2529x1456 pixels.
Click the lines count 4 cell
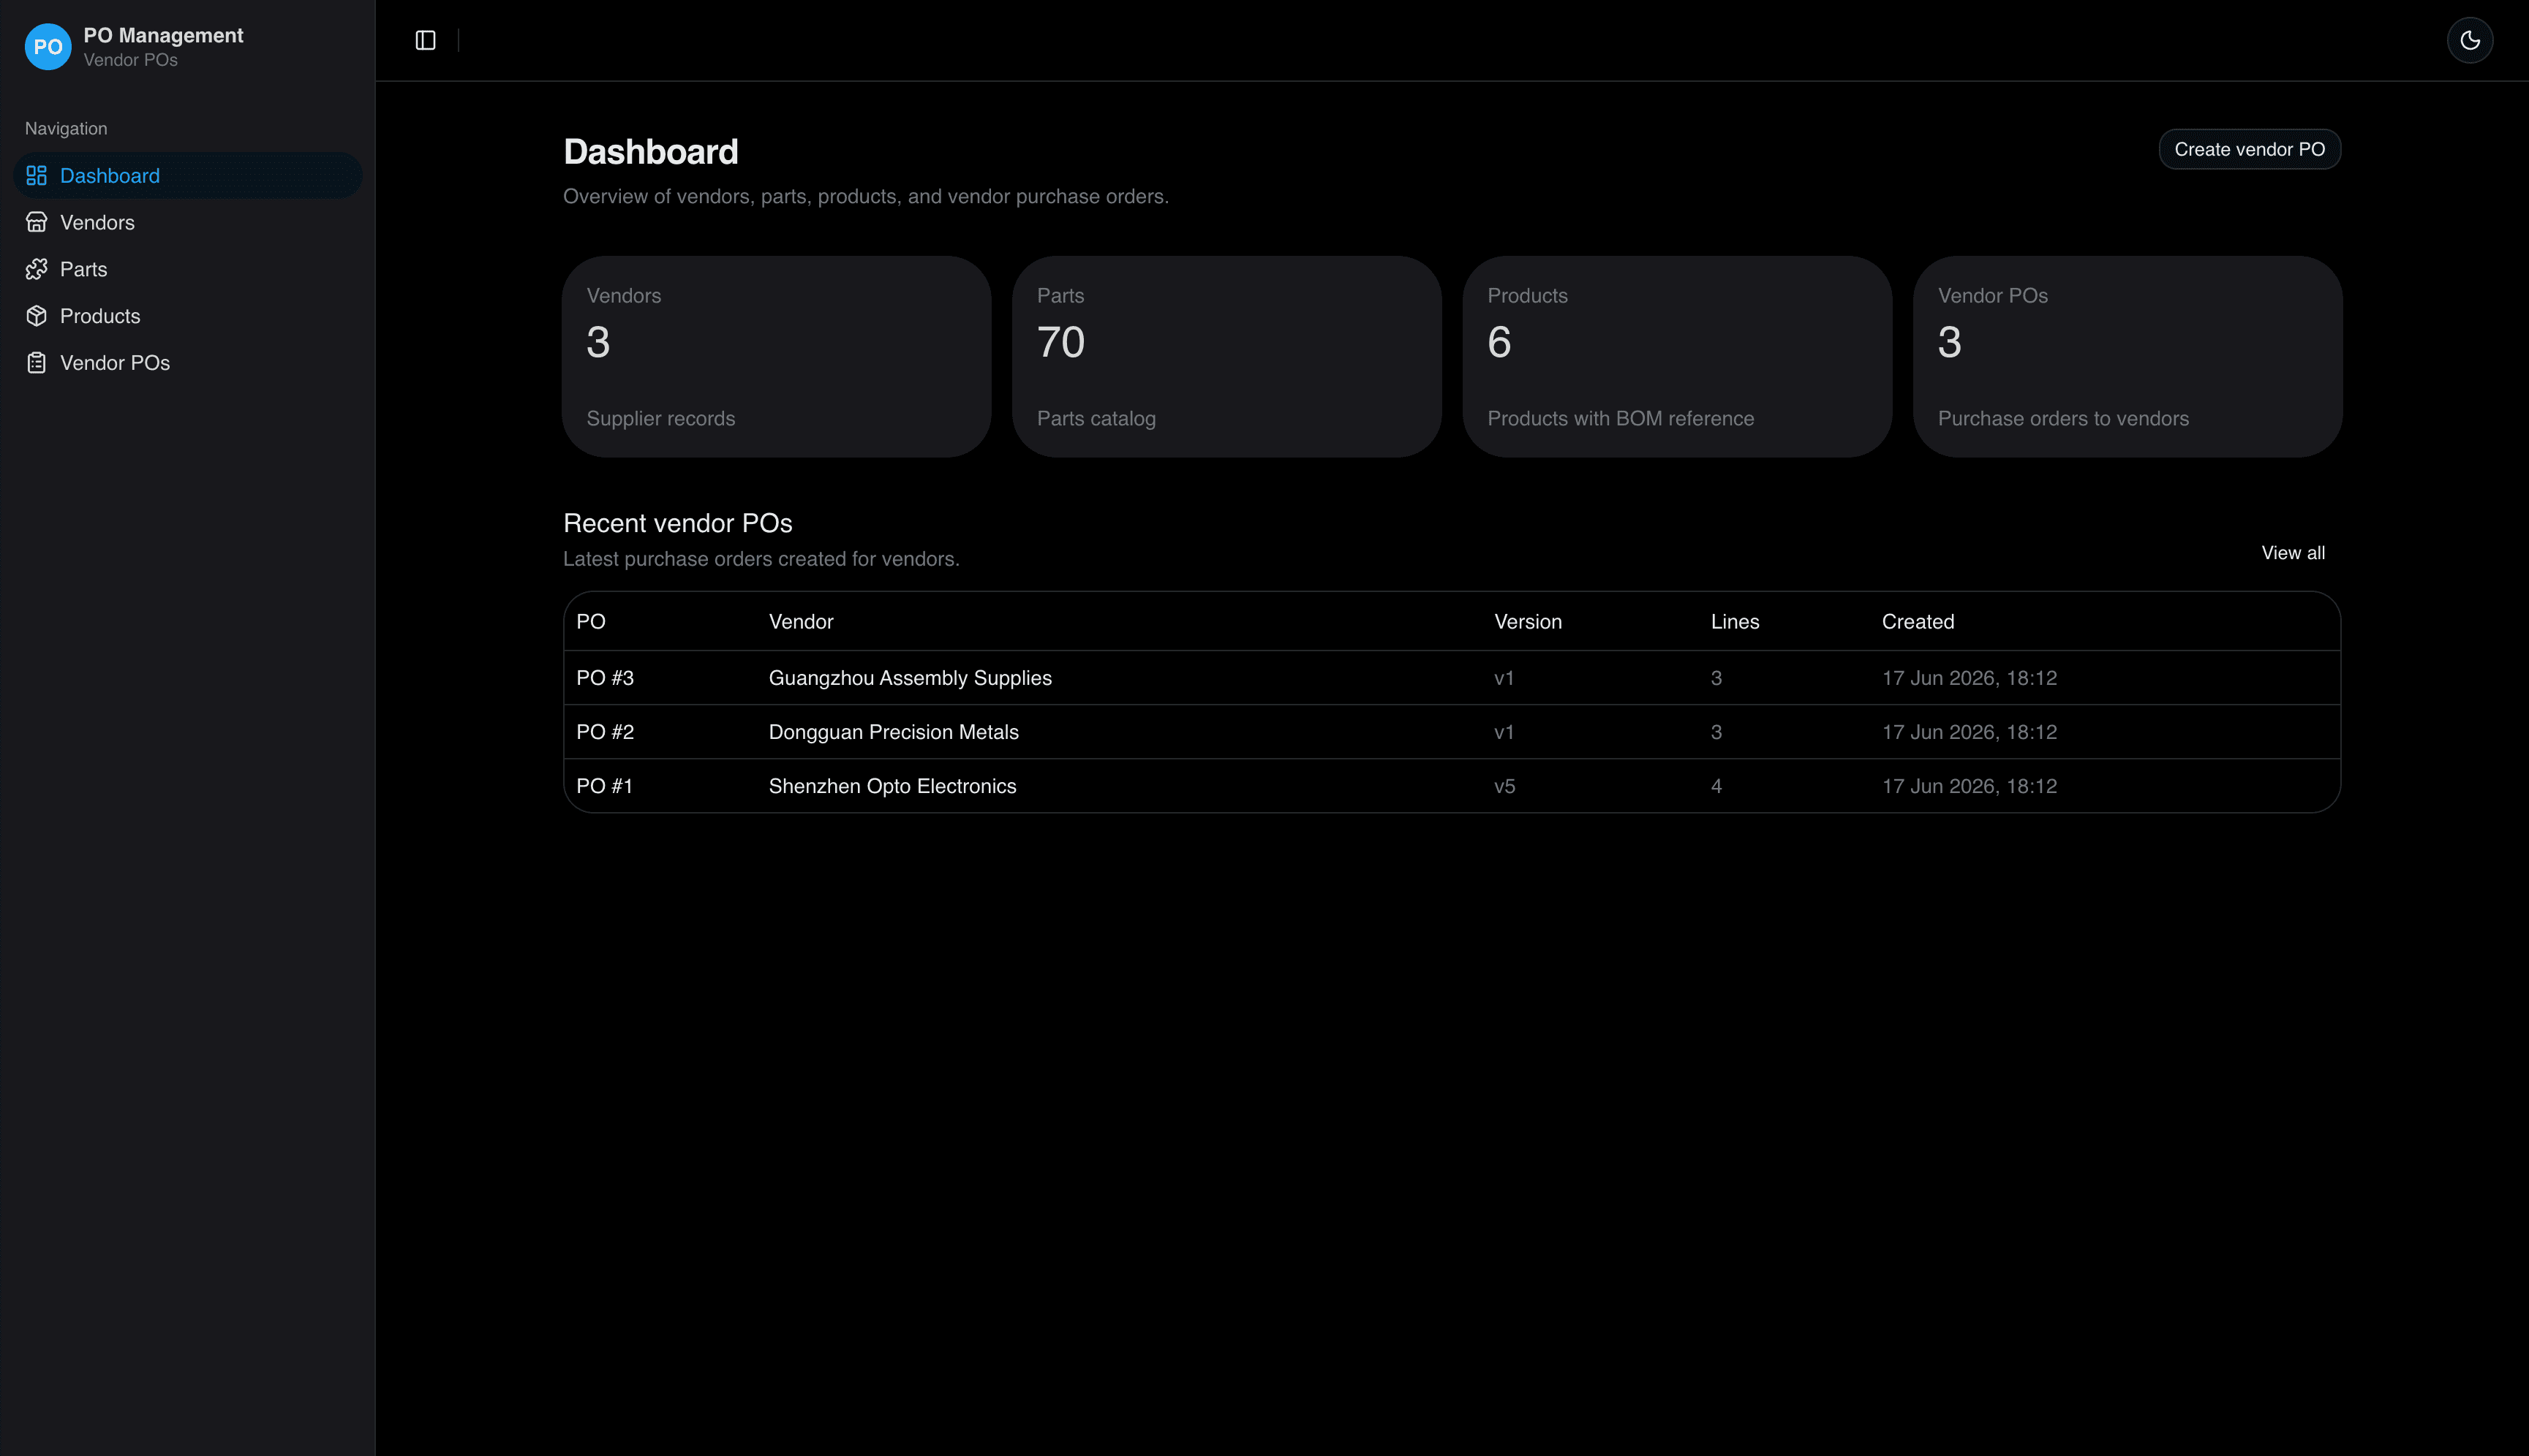pos(1716,786)
